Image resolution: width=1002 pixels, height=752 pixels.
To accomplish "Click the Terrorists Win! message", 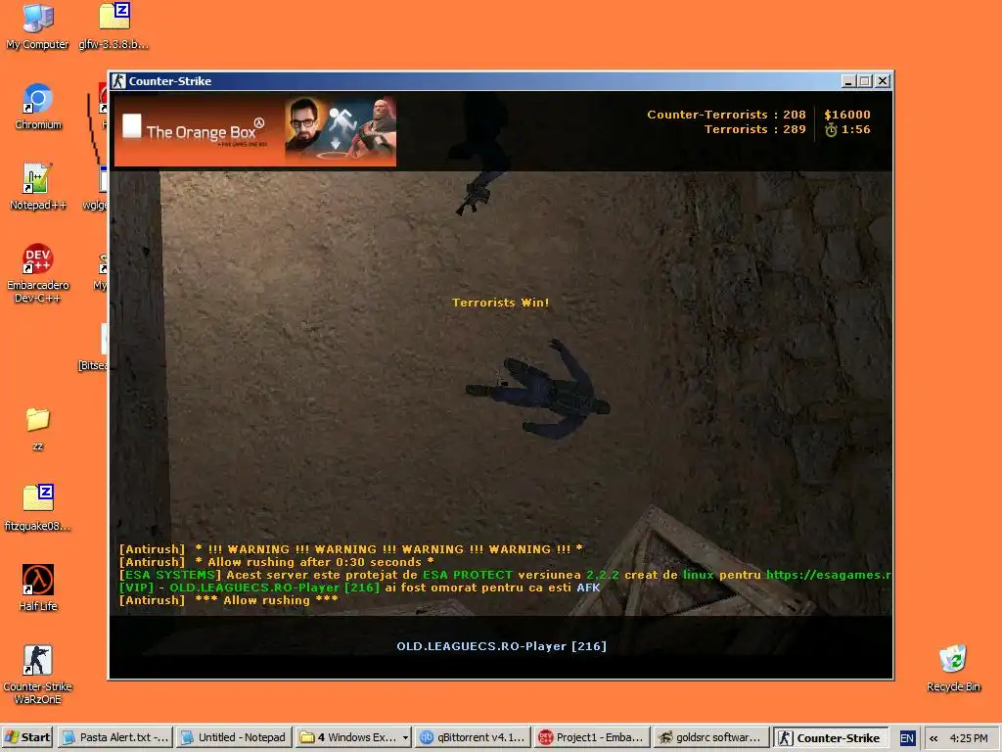I will point(500,303).
